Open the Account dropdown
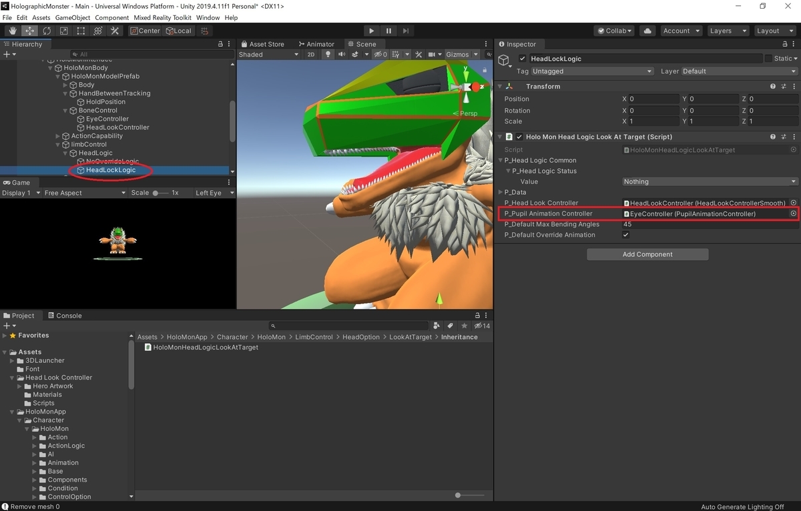 (681, 31)
